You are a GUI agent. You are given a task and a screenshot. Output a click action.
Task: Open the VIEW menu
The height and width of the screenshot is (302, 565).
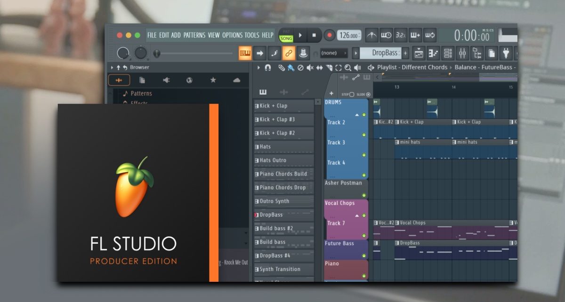click(x=214, y=35)
